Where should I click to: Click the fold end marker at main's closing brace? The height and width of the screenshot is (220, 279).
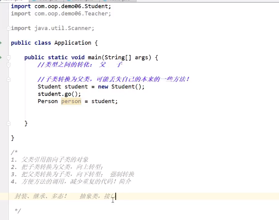pyautogui.click(x=8, y=123)
